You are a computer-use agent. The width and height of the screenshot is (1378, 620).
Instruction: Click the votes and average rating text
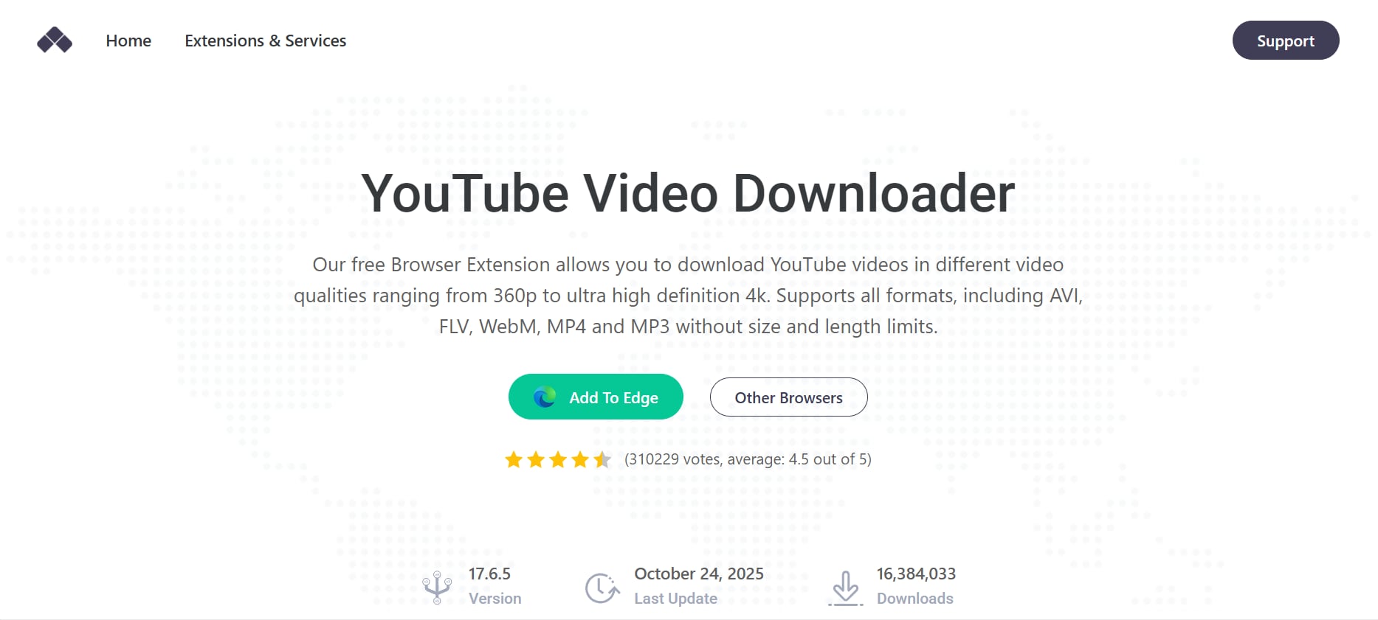click(x=748, y=459)
